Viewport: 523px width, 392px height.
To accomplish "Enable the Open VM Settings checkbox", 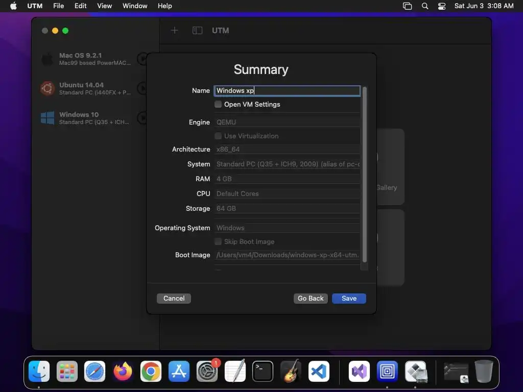I will pyautogui.click(x=218, y=104).
